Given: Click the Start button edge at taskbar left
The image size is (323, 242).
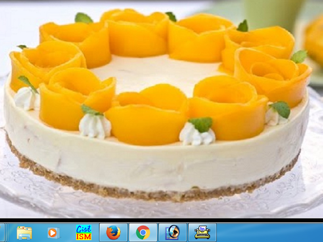Looking at the screenshot, I should (x=2, y=233).
